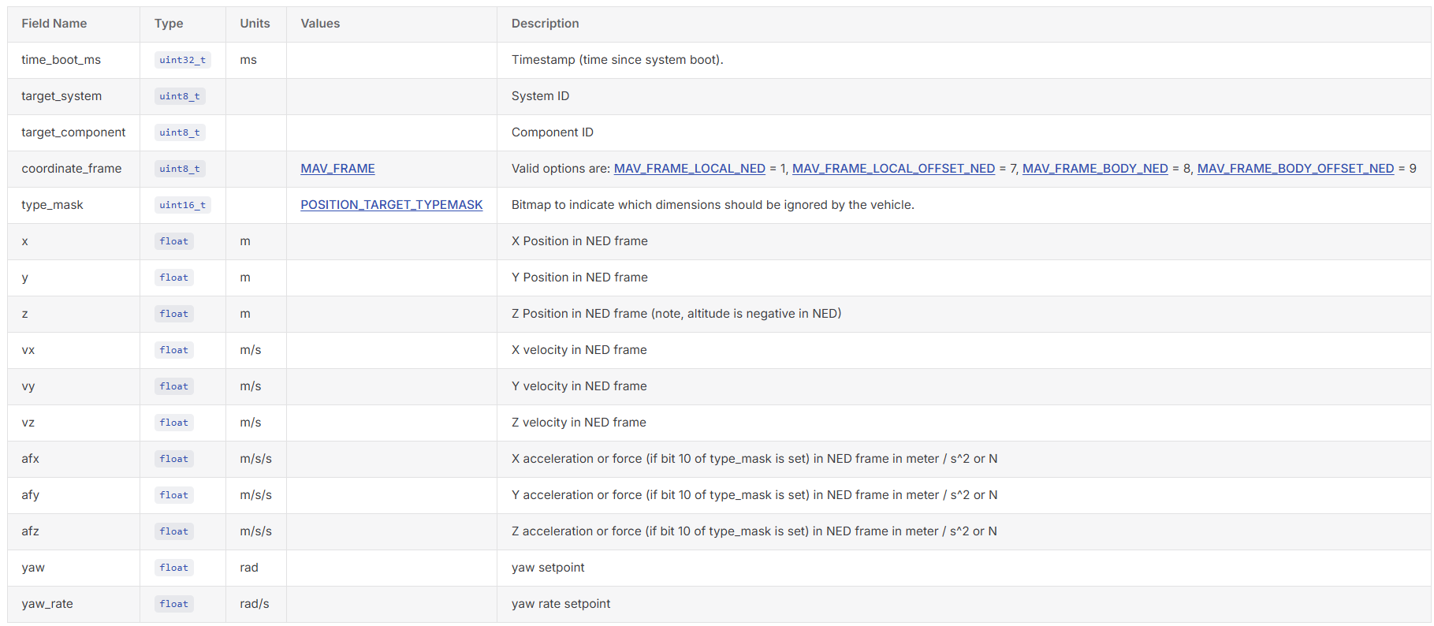
Task: Click the time_boot_ms field name
Action: point(61,60)
